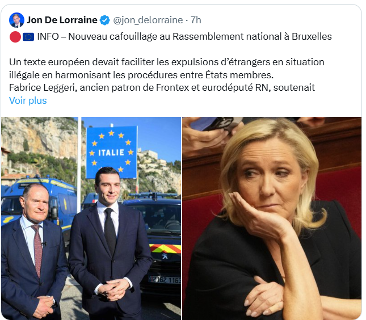Open the left photo with the border sign

point(91,218)
